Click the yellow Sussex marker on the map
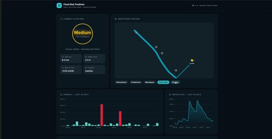 [192, 60]
